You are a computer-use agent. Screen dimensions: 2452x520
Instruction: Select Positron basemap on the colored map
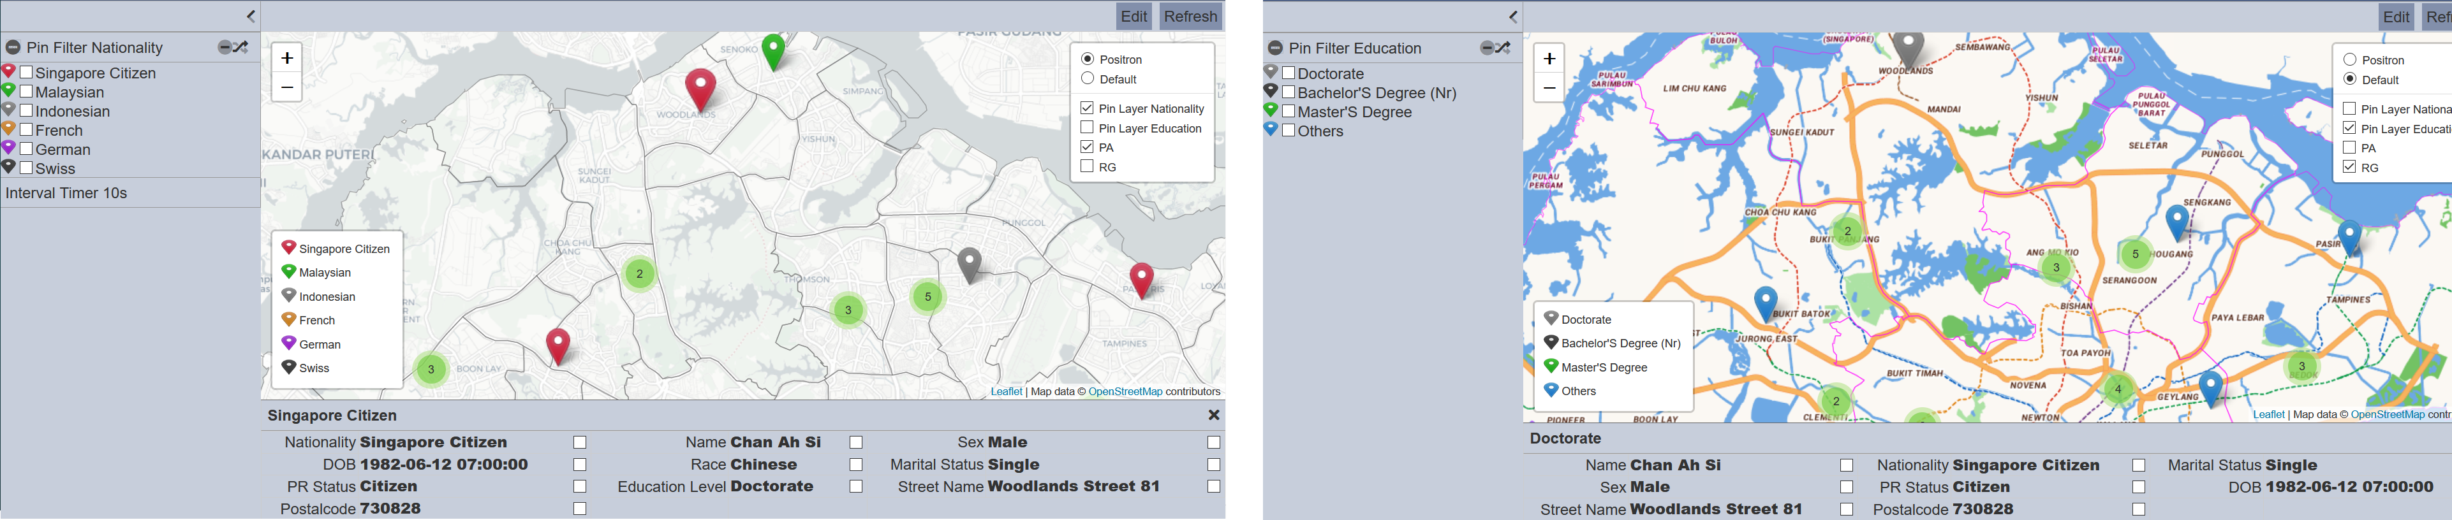[2350, 60]
